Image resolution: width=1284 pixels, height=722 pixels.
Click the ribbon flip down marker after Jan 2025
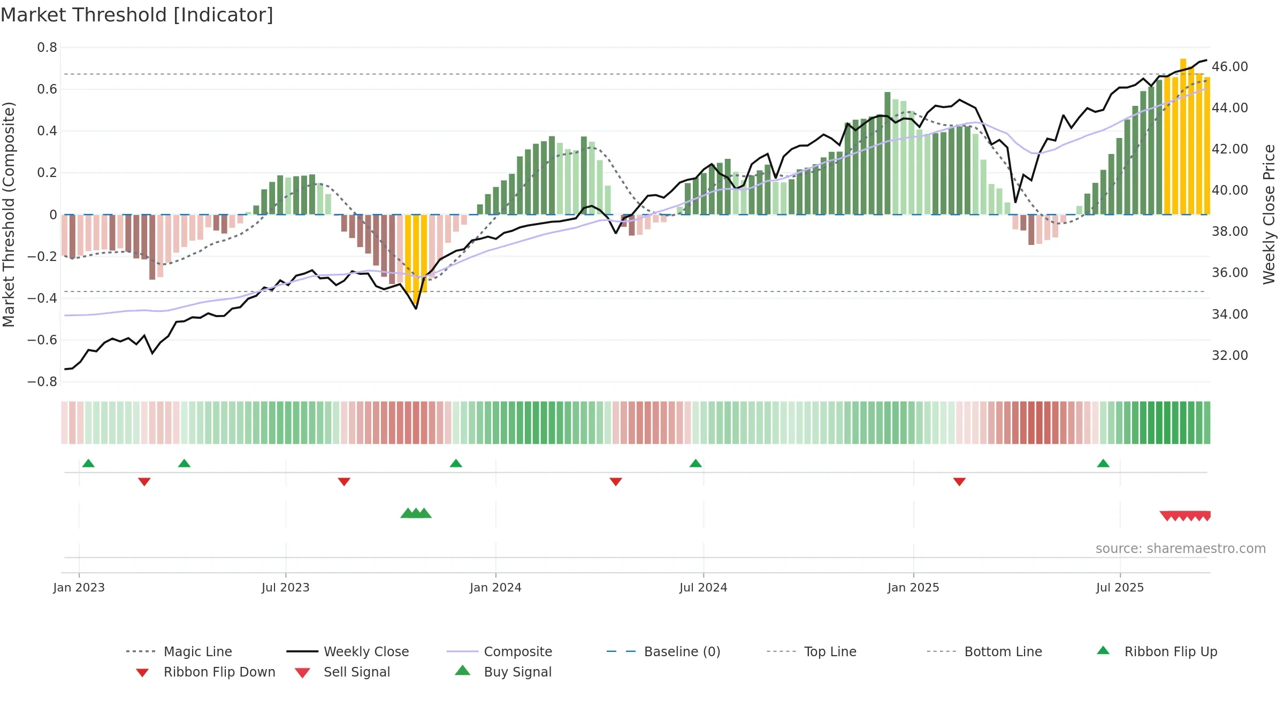pos(959,482)
